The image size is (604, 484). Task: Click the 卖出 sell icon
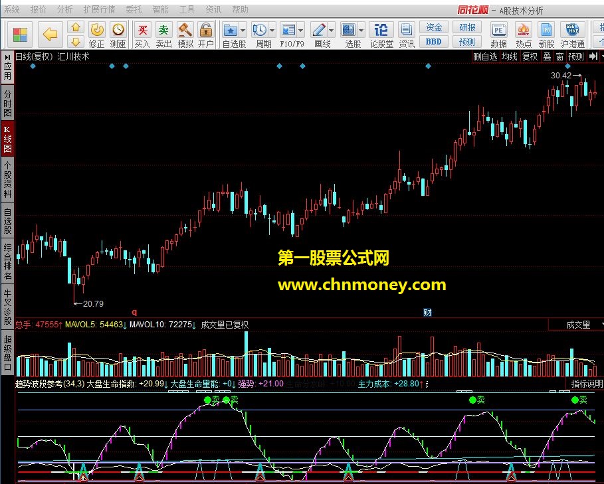point(163,35)
